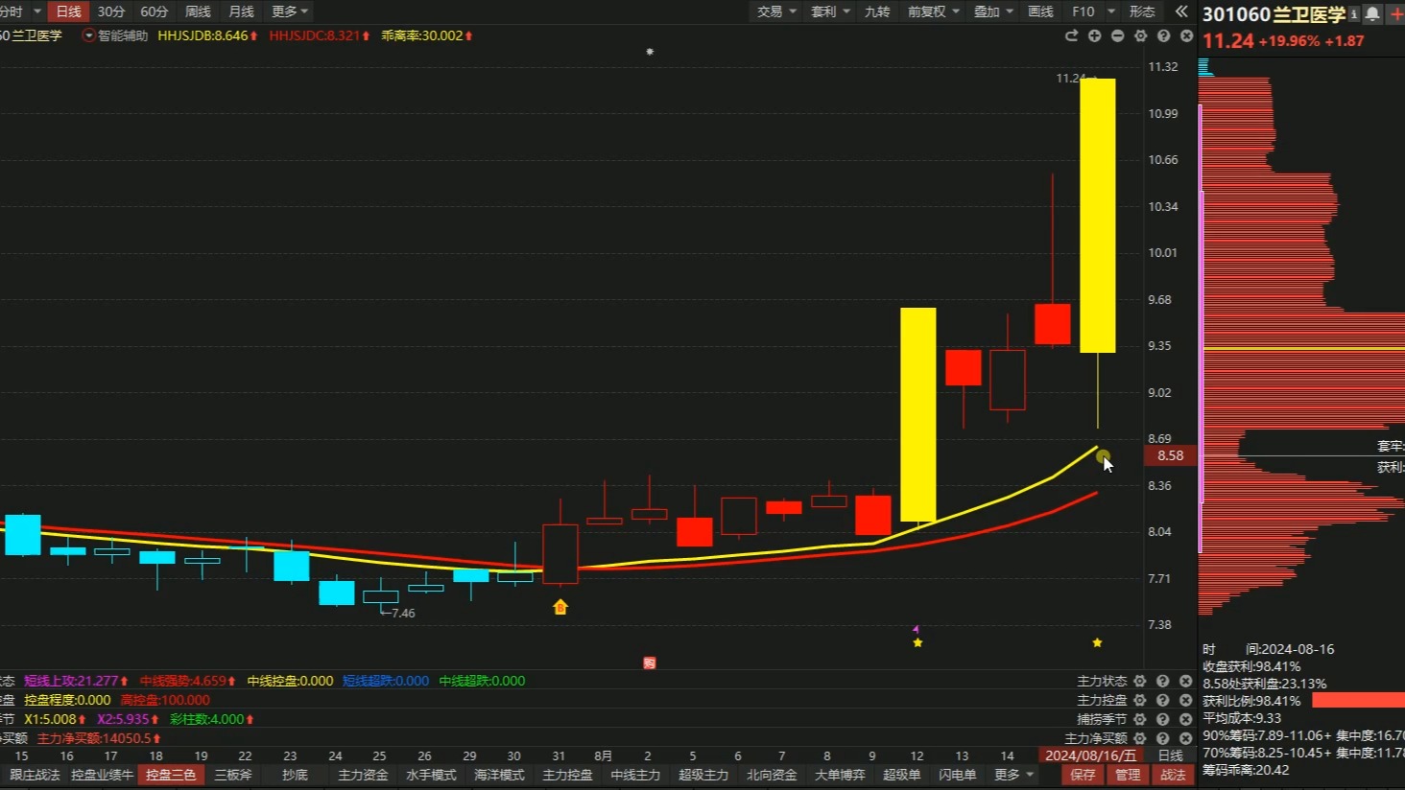Click the red 获利比例 progress bar
Screen dimensions: 1405x790
[1358, 700]
